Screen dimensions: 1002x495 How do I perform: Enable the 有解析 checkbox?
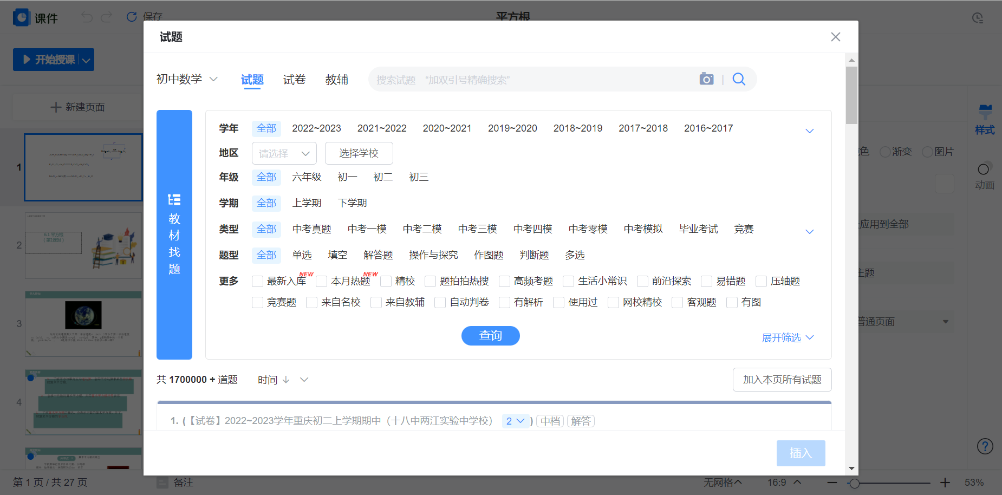[x=505, y=302]
